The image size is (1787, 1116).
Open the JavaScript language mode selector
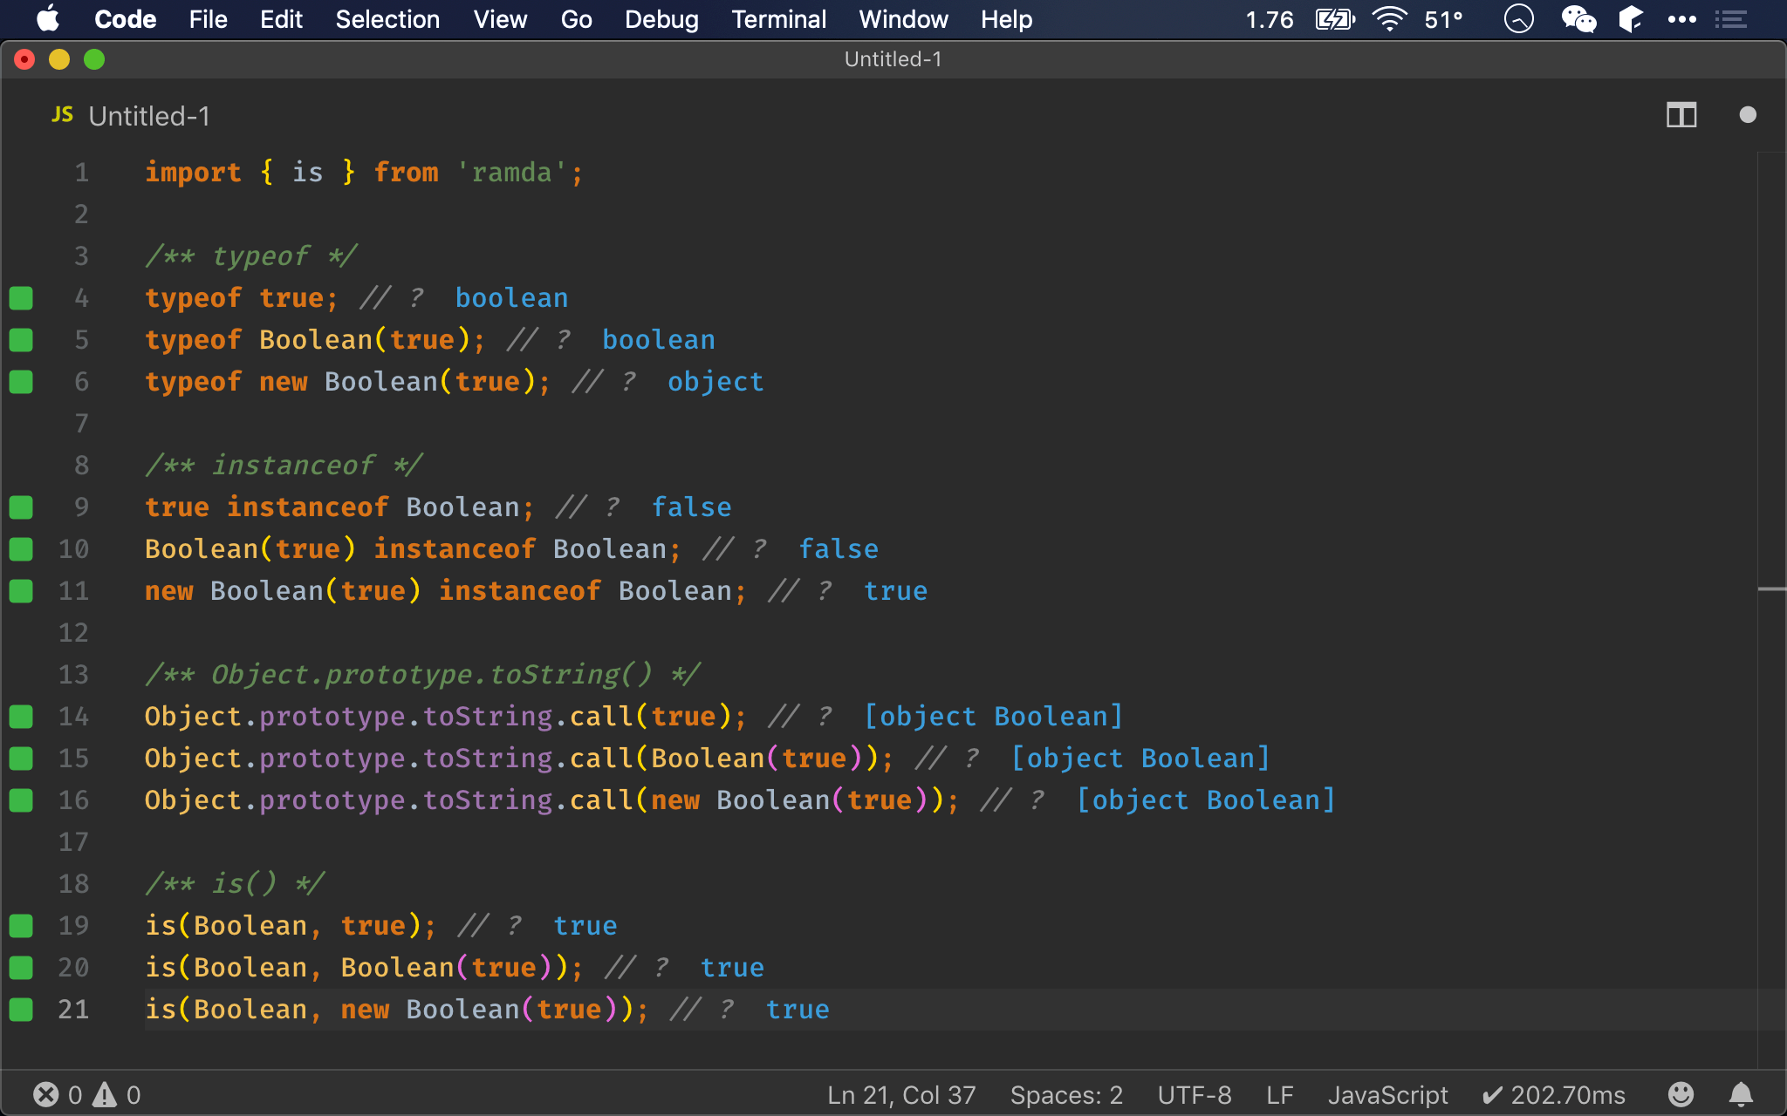tap(1387, 1094)
